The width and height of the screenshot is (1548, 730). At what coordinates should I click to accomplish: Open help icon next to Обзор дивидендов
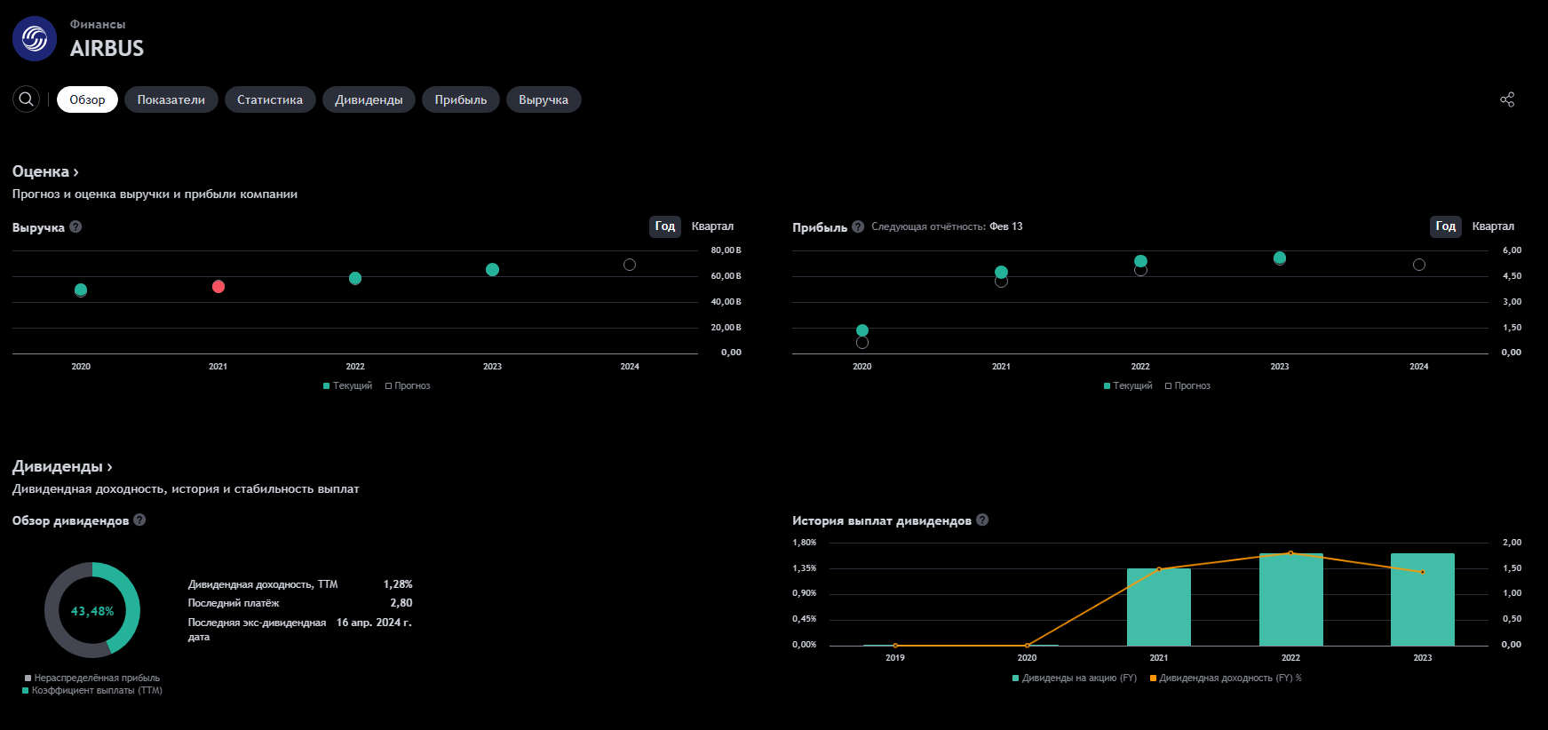pos(139,520)
